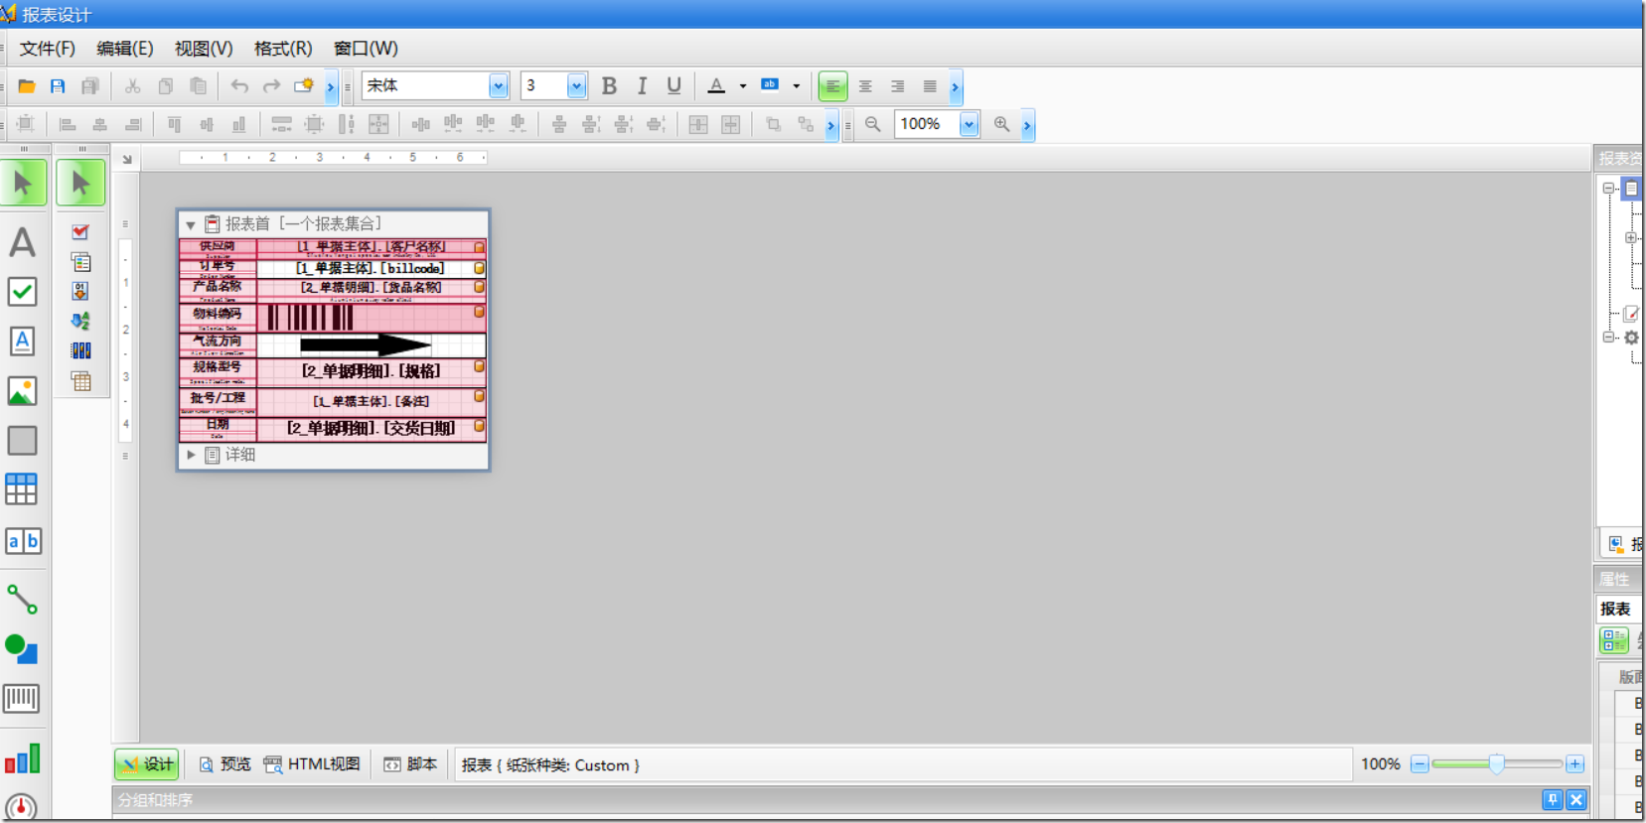Click the Undo arrow
1646x823 pixels.
pyautogui.click(x=239, y=86)
